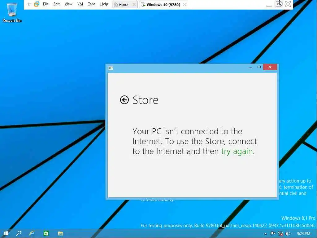Open Action Center flag icon

pos(273,234)
